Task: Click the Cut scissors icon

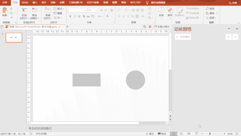Action: click(11, 9)
